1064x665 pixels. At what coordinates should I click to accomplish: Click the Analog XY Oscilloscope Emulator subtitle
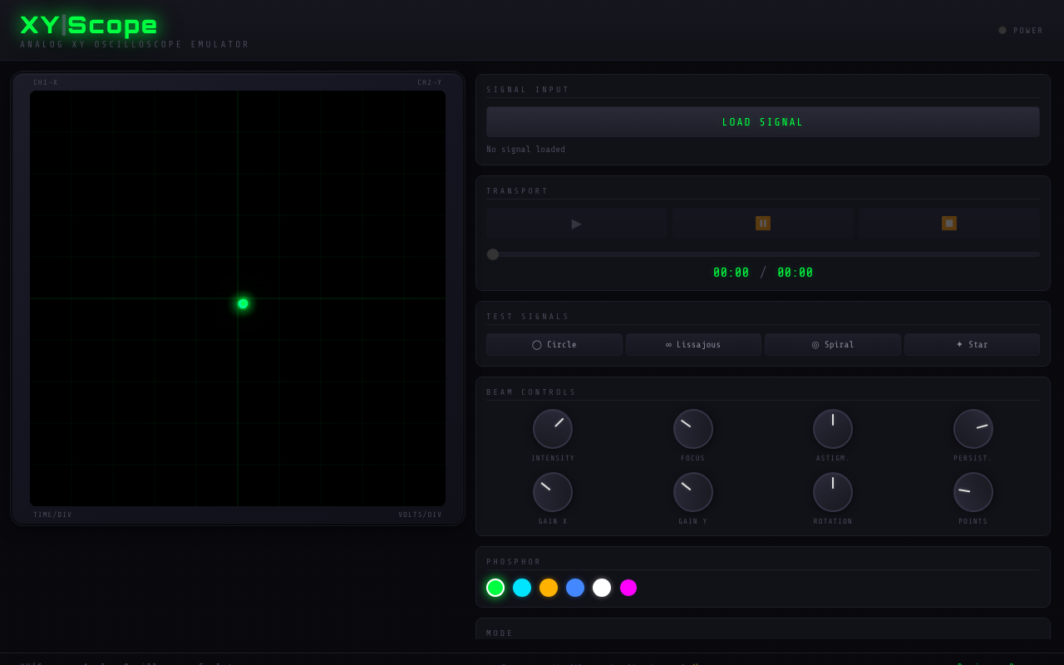click(x=135, y=45)
